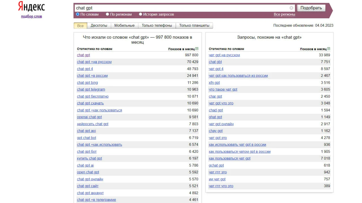Open the 'подбор слов' link under the logo

pyautogui.click(x=31, y=16)
